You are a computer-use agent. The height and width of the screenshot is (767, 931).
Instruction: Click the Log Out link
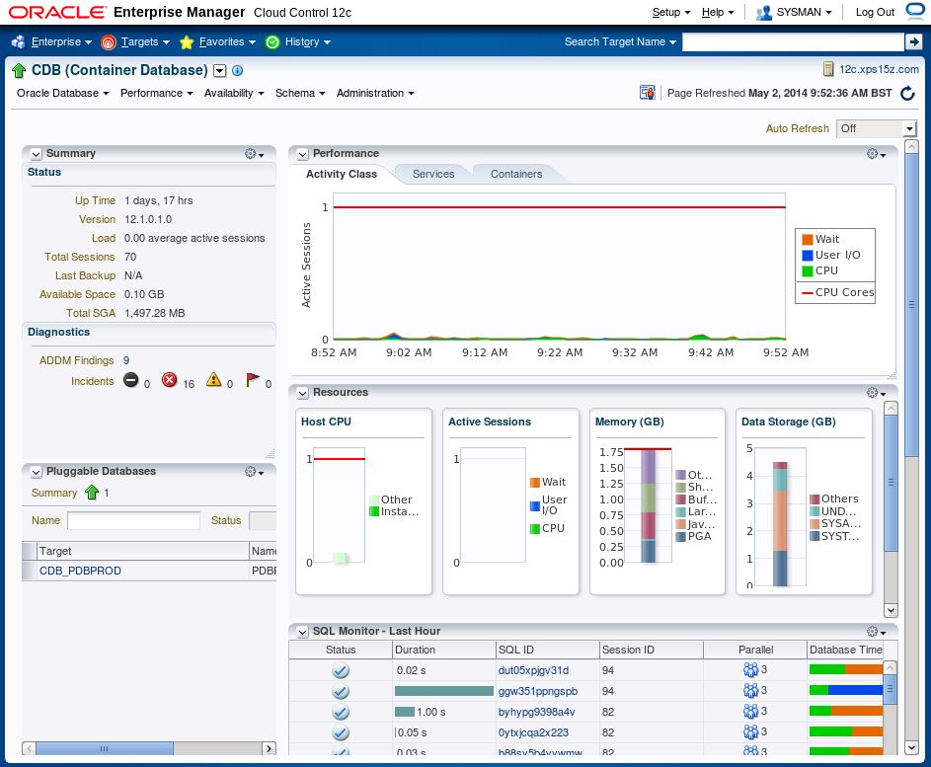pos(875,13)
